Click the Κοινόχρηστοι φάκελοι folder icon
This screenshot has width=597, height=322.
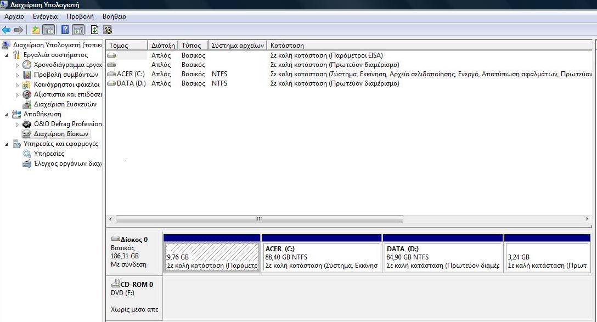click(27, 84)
